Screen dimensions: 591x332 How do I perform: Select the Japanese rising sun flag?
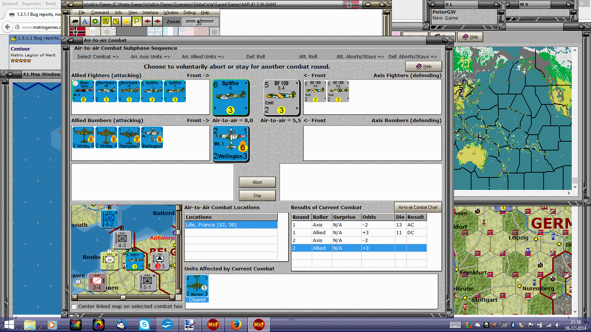click(x=108, y=31)
